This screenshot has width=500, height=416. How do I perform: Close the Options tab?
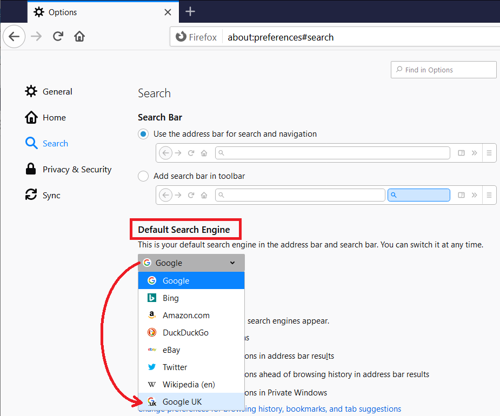(168, 12)
